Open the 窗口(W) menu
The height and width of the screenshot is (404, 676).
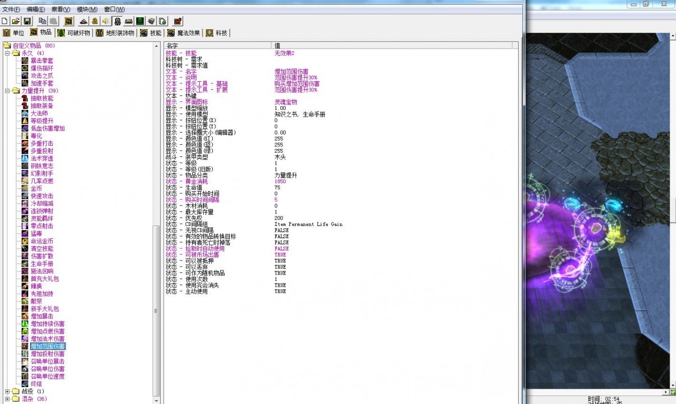click(x=114, y=10)
